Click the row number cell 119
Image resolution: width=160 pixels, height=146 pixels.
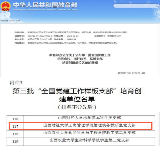[x=15, y=141]
